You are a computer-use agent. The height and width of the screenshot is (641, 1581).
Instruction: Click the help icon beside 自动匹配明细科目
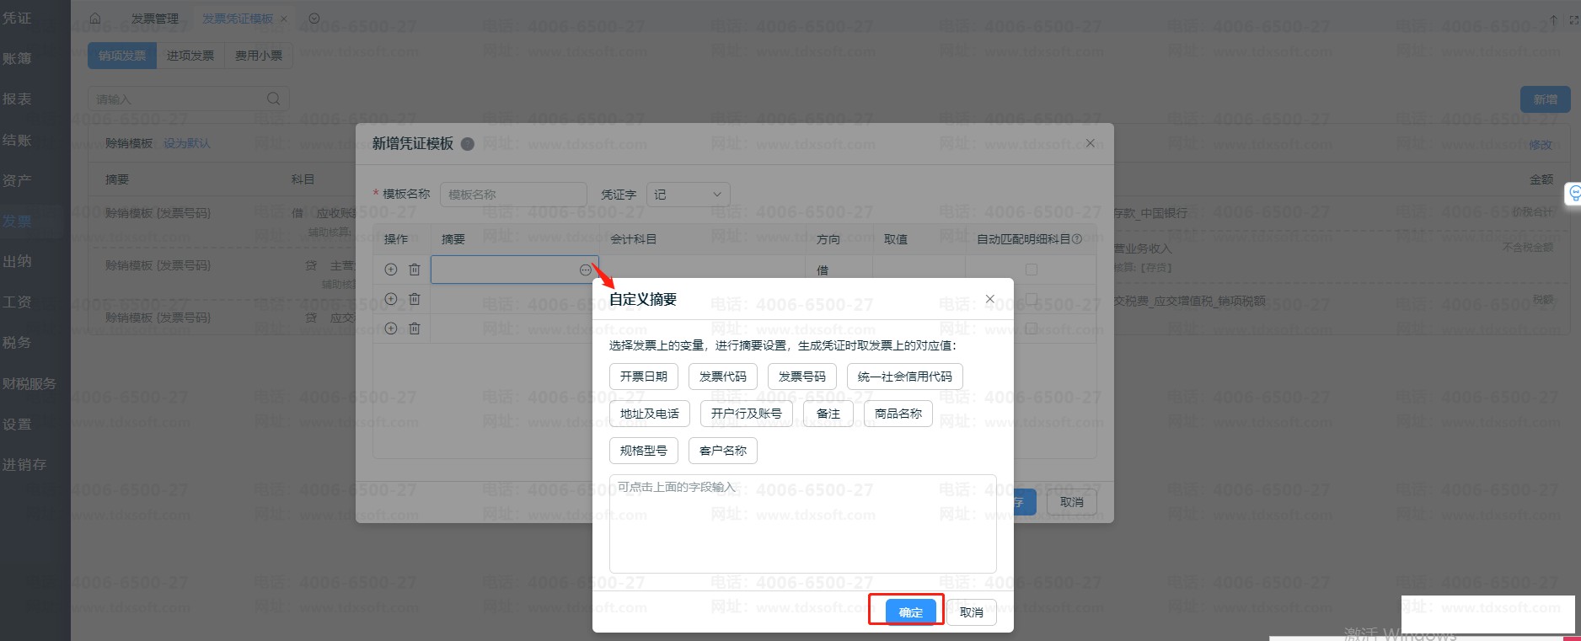pos(1076,239)
